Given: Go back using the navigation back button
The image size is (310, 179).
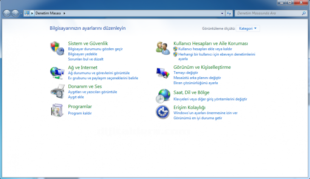Looking at the screenshot, I should tap(7, 13).
